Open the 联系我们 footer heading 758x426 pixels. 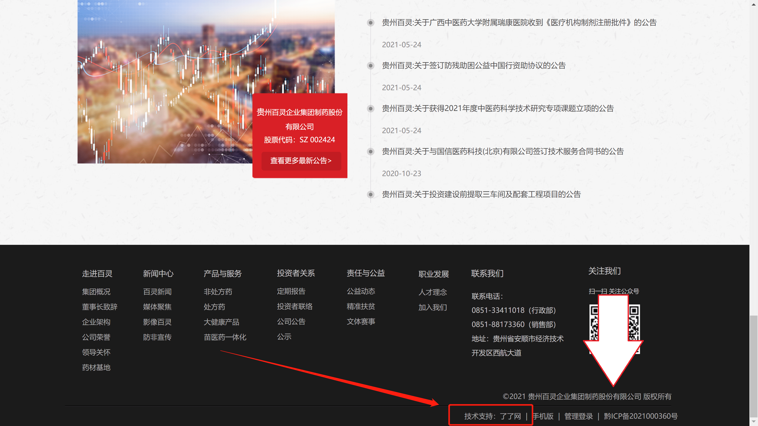[x=487, y=274]
